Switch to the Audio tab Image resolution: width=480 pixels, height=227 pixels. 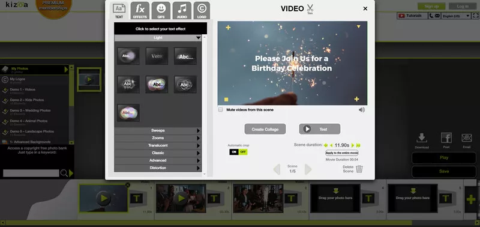[x=182, y=11]
